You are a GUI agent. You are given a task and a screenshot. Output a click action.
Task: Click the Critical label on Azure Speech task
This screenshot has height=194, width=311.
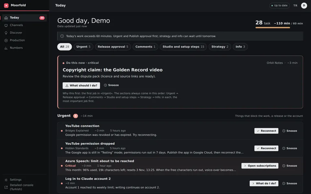(x=70, y=166)
